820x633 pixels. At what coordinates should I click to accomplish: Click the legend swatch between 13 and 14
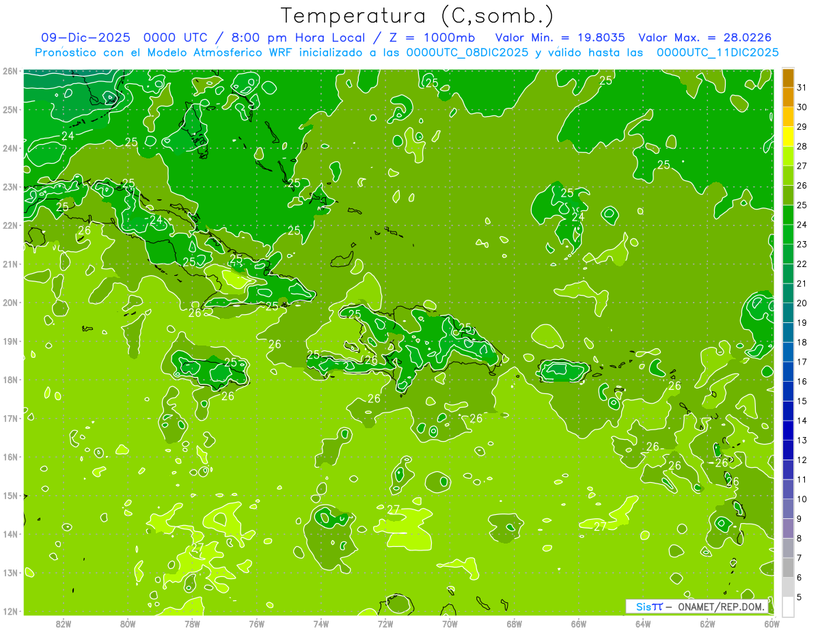[788, 430]
